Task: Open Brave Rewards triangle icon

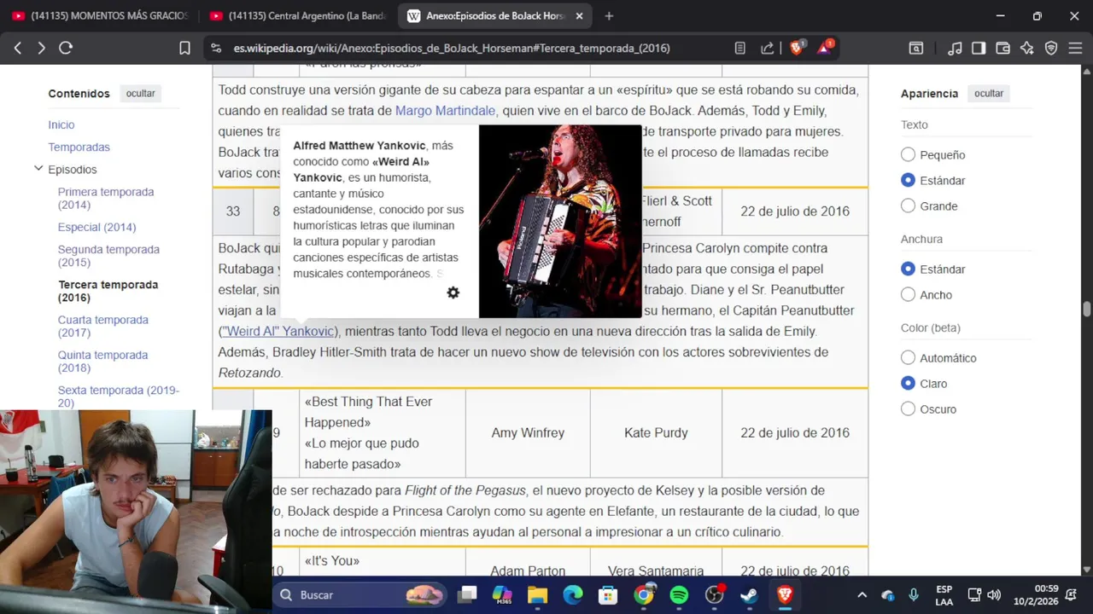Action: pyautogui.click(x=824, y=48)
